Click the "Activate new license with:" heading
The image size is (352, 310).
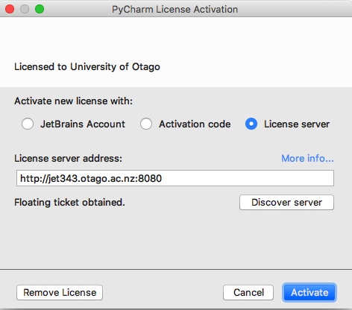[73, 101]
